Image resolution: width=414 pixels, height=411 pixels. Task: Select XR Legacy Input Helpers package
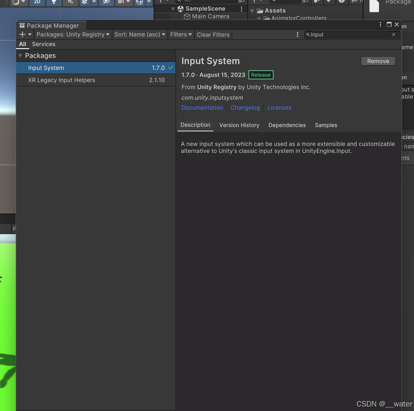[96, 80]
